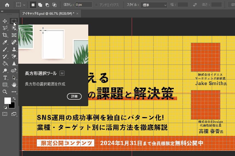Click the '株式会社EDesign' company text
This screenshot has height=156, width=235.
[x=210, y=122]
